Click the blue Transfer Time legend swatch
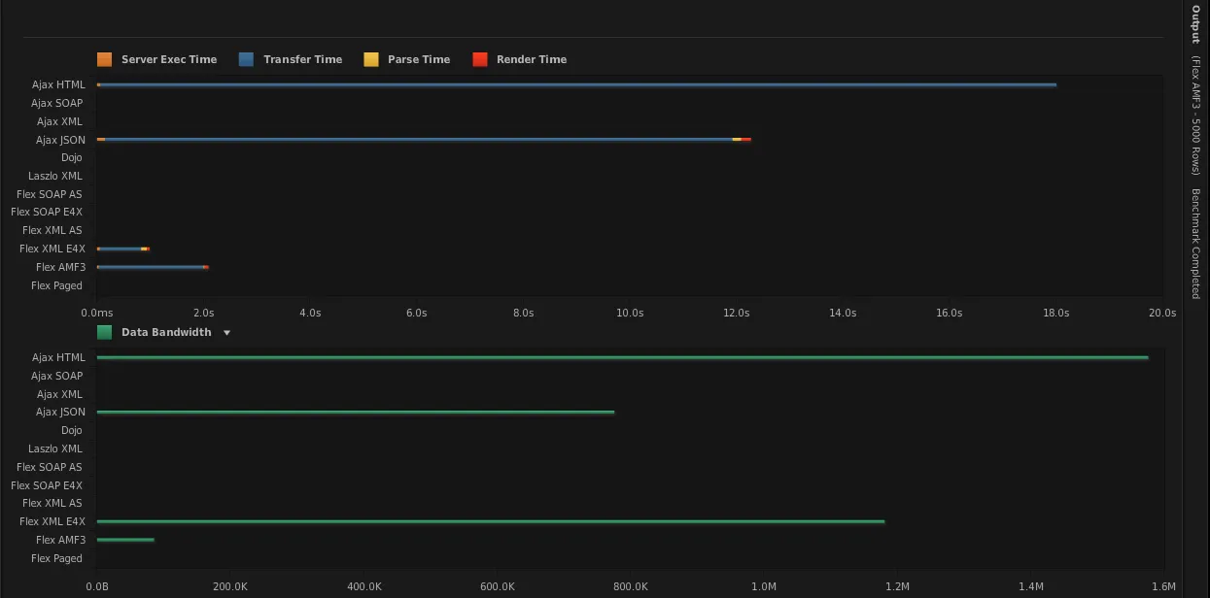Image resolution: width=1210 pixels, height=598 pixels. [246, 60]
